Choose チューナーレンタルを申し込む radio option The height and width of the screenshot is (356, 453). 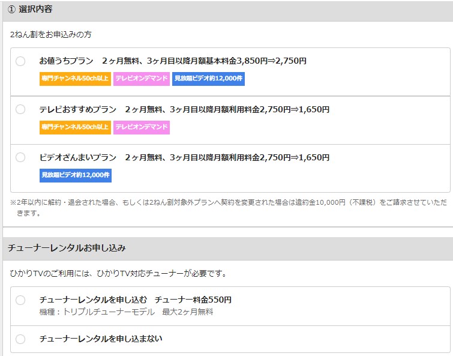(x=20, y=300)
